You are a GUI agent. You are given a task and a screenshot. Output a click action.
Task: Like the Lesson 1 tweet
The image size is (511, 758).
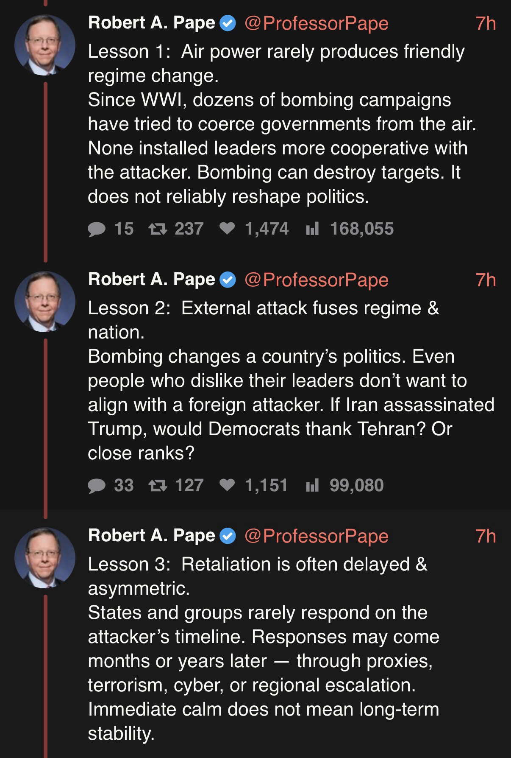228,229
